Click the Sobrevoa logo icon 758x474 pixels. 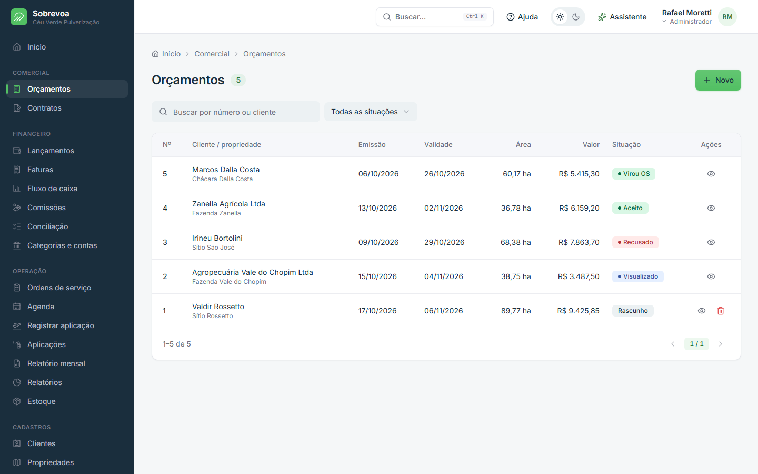tap(19, 17)
